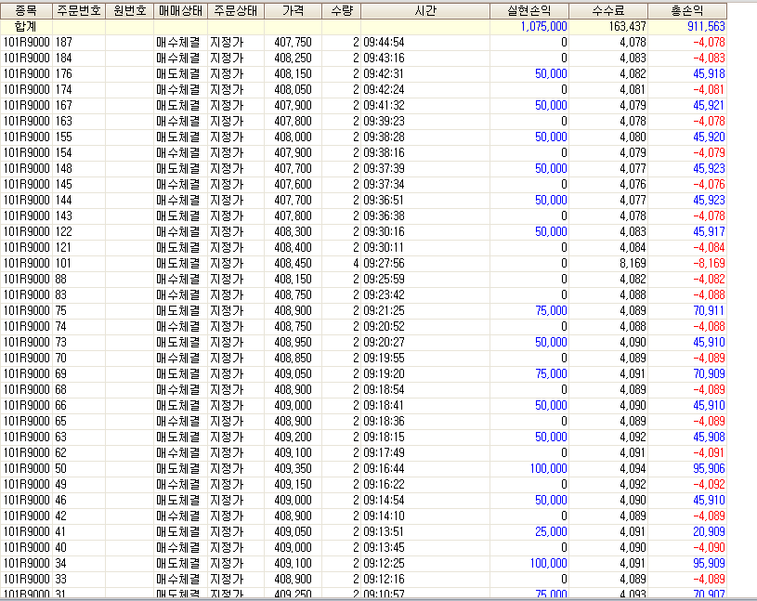757x601 pixels.
Task: Click time 09:38:28 cell
Action: [x=384, y=137]
